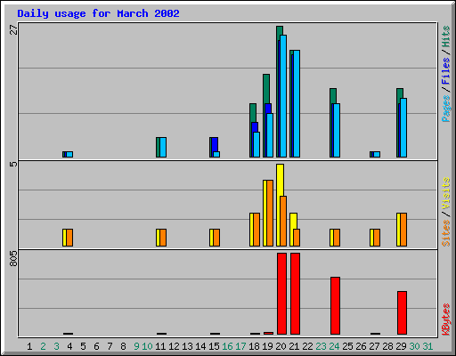
Task: Click the red 'KBytes' legend label
Action: pos(445,320)
